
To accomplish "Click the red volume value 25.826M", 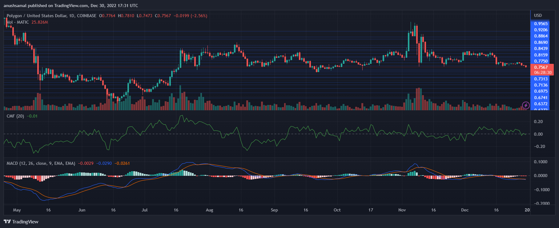I will [x=40, y=22].
